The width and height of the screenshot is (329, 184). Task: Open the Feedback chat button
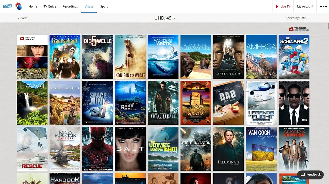(311, 174)
